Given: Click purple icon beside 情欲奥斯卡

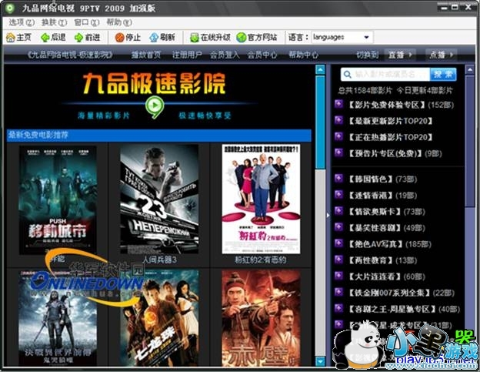Looking at the screenshot, I should 338,211.
